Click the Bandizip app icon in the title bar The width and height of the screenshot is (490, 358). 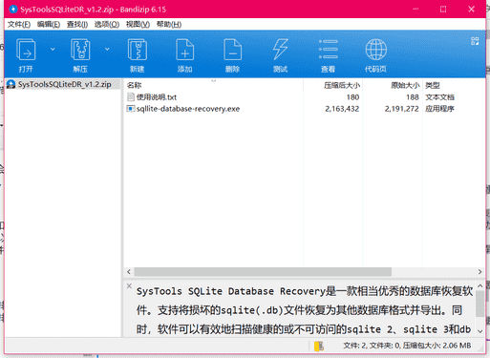13,9
